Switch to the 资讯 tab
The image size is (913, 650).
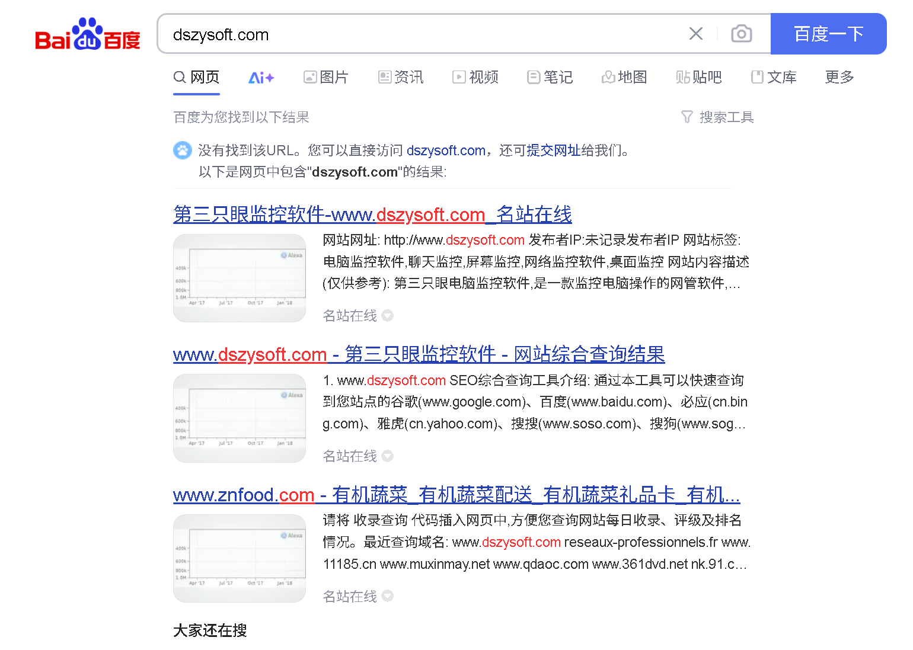point(401,77)
